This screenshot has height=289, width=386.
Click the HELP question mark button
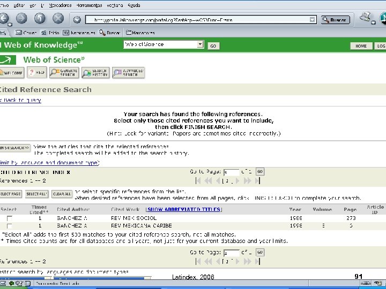36,73
